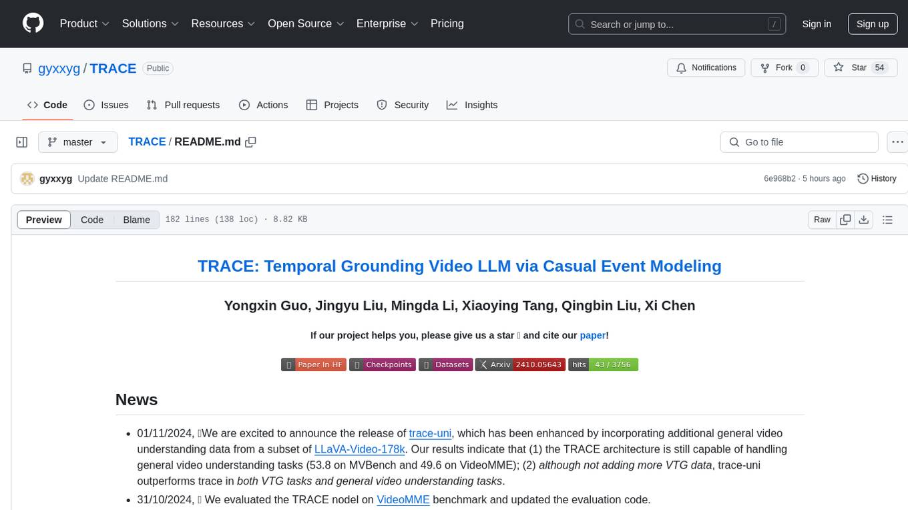Open the trace-uni link
The height and width of the screenshot is (510, 908).
click(x=430, y=433)
